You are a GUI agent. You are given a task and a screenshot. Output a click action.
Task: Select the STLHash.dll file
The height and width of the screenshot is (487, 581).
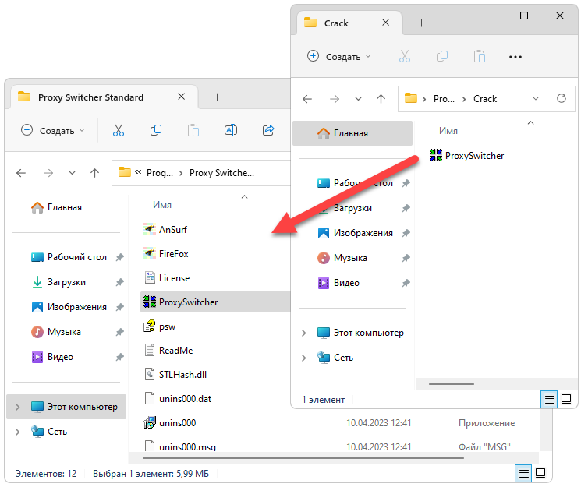[x=175, y=375]
